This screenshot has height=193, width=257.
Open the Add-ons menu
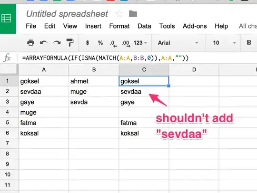pos(195,26)
